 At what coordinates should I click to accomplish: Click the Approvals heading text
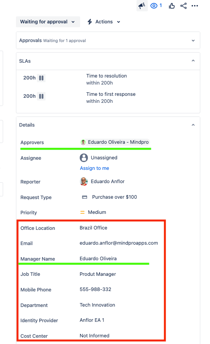30,41
